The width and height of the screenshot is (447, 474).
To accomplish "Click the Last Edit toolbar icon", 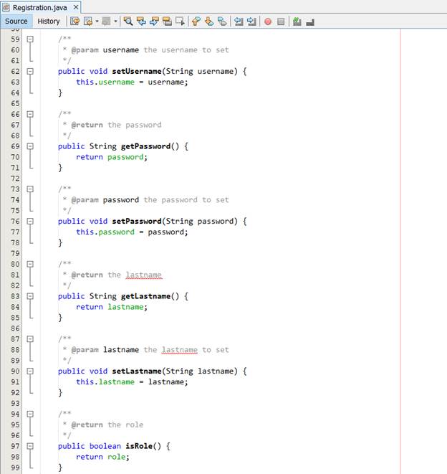I will tap(75, 22).
